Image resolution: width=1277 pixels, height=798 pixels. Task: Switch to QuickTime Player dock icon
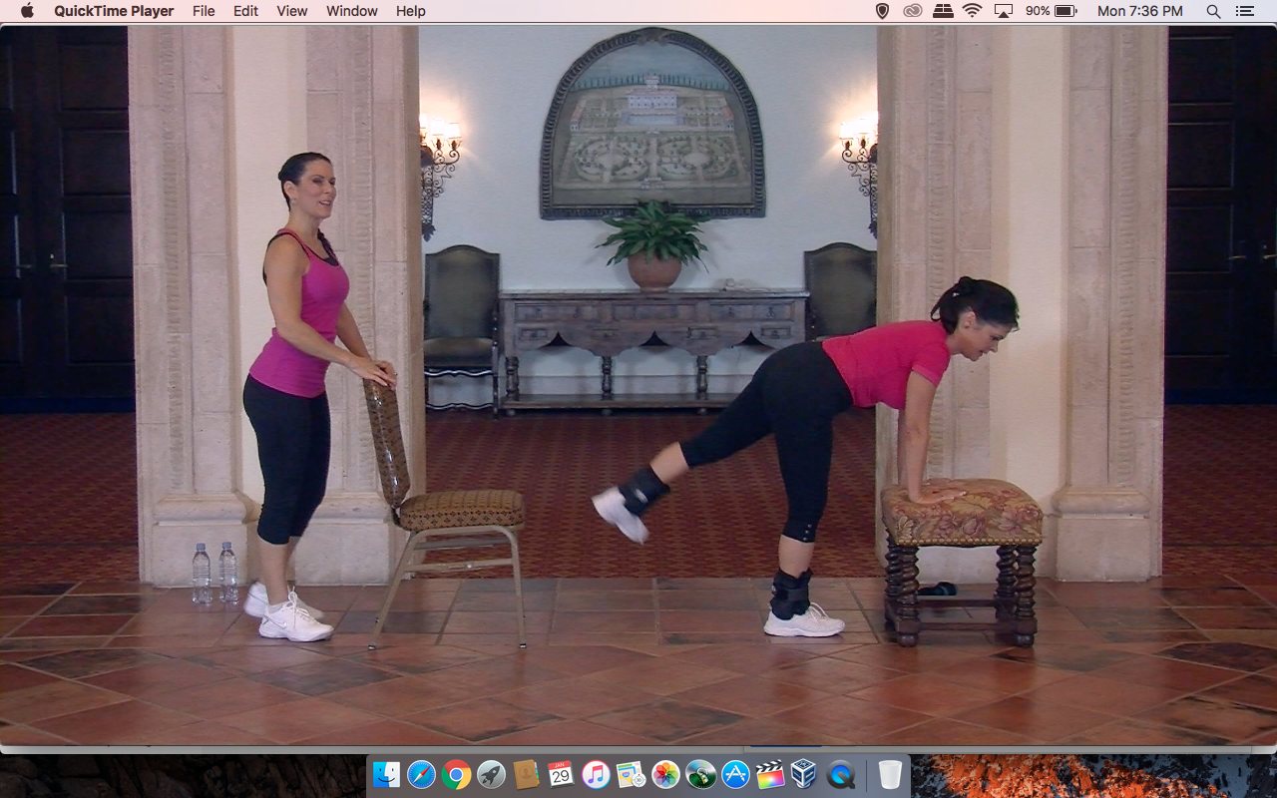click(841, 774)
